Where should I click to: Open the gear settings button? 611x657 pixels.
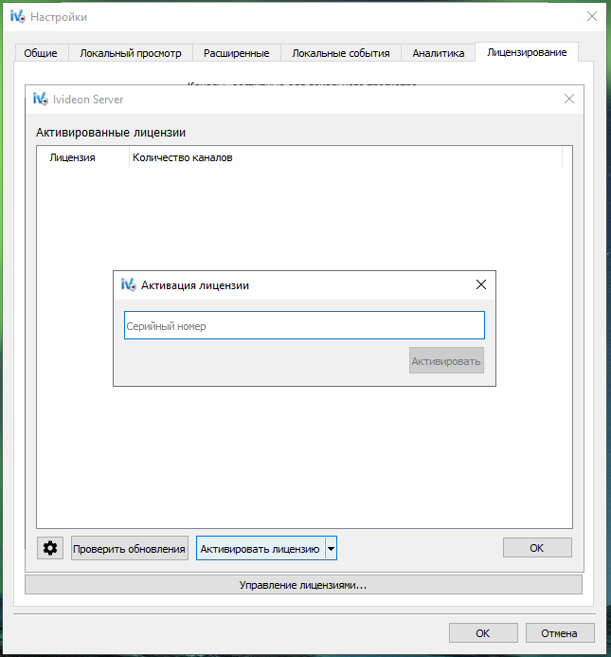click(50, 548)
